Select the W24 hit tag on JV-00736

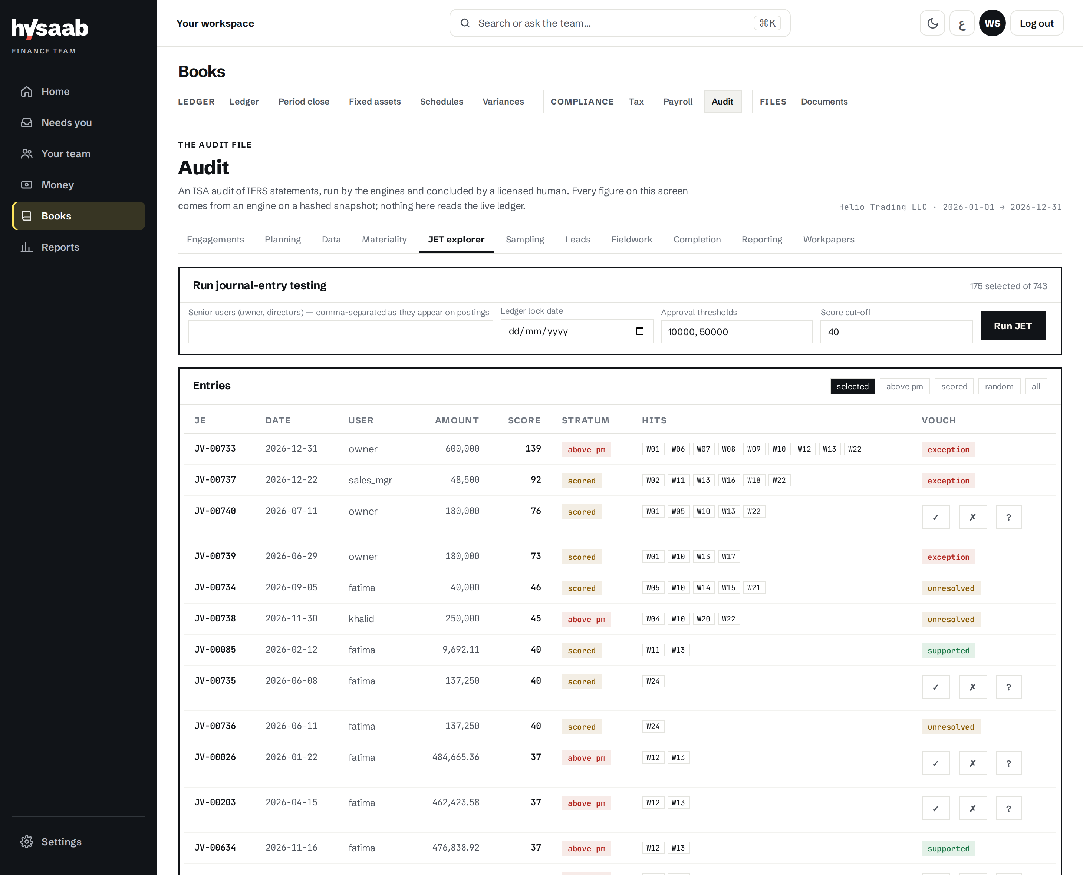(653, 726)
